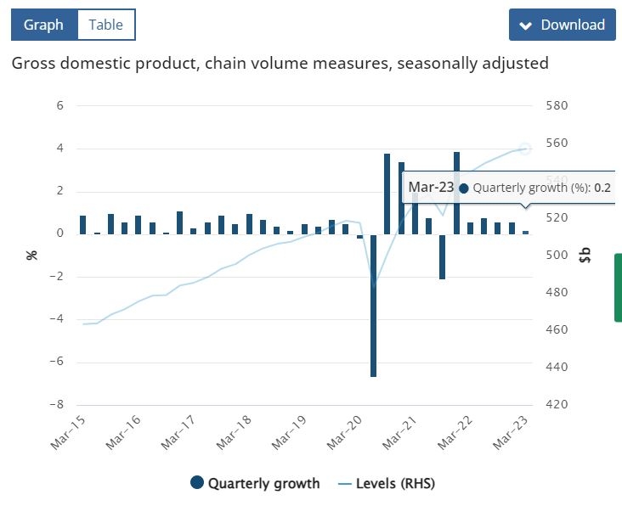
Task: Toggle Quarterly growth series in legend
Action: 255,483
